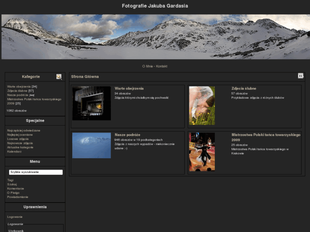Click the 57 obrazów count text
The height and width of the screenshot is (232, 310).
point(239,94)
